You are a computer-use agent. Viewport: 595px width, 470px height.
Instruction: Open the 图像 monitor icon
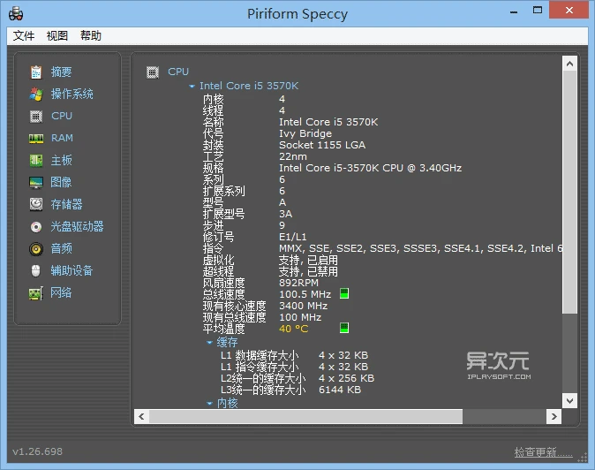[x=36, y=183]
